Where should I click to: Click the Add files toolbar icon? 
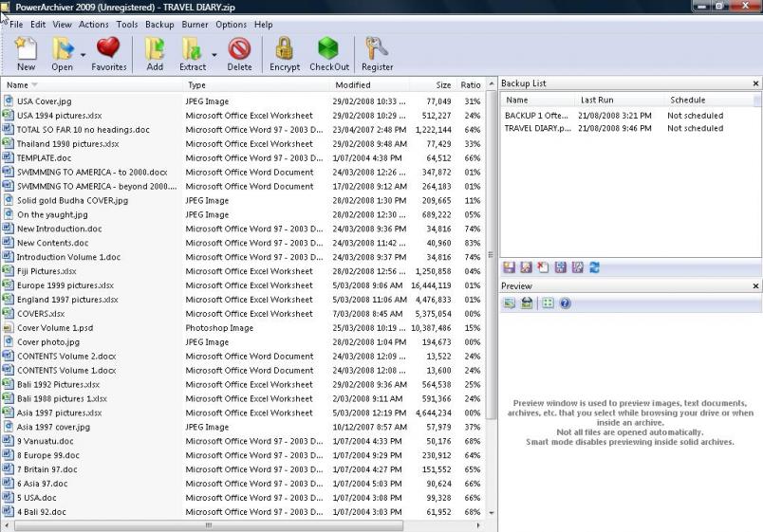(155, 48)
